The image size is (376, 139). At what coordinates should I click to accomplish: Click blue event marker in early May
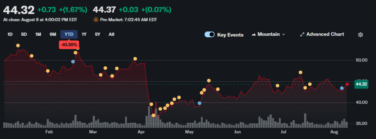click(199, 103)
